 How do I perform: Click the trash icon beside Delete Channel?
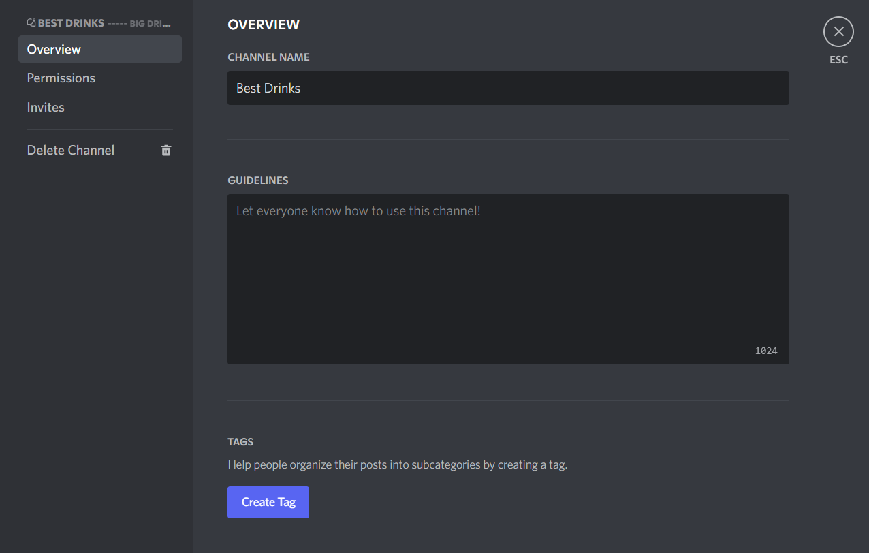coord(166,151)
